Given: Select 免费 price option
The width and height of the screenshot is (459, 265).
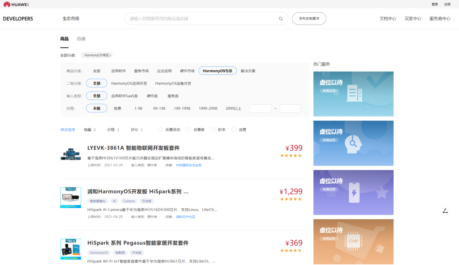Looking at the screenshot, I should pyautogui.click(x=117, y=108).
